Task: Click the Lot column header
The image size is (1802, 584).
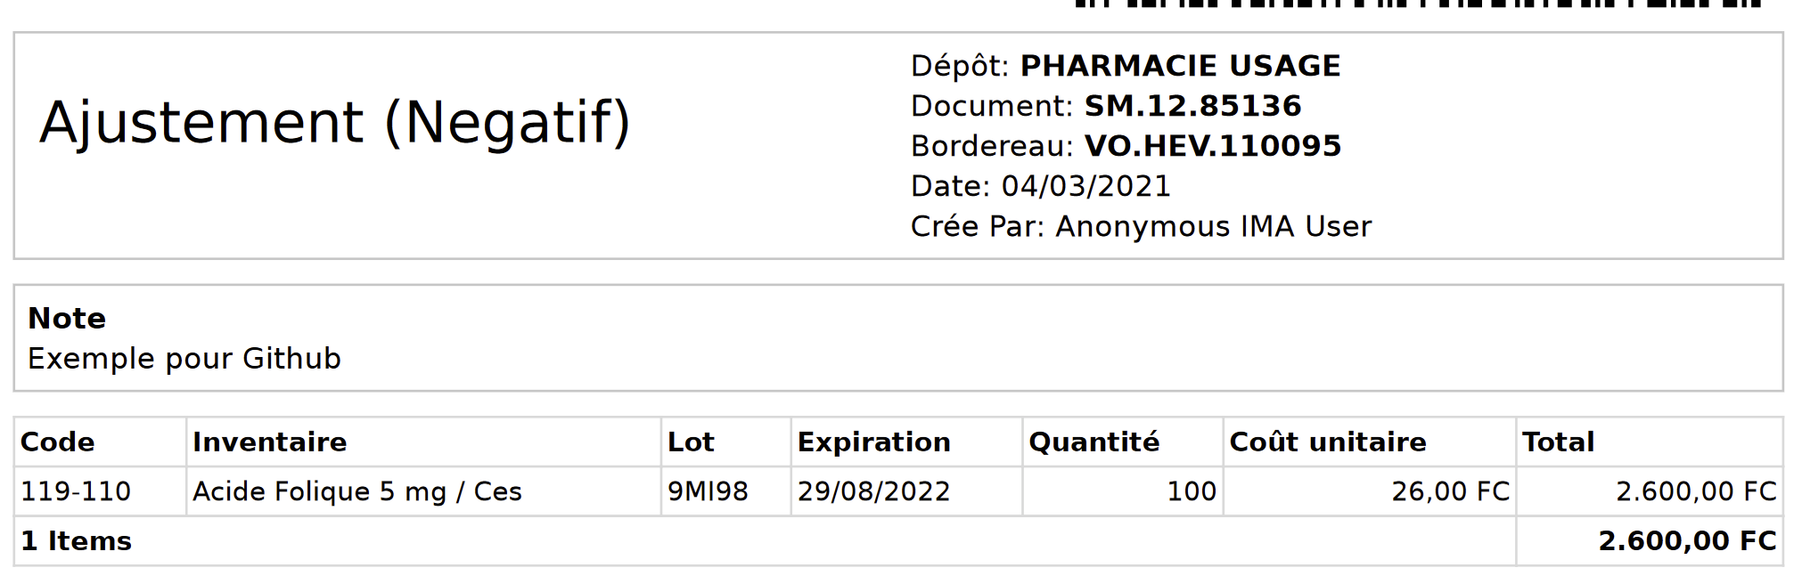Action: pos(691,442)
